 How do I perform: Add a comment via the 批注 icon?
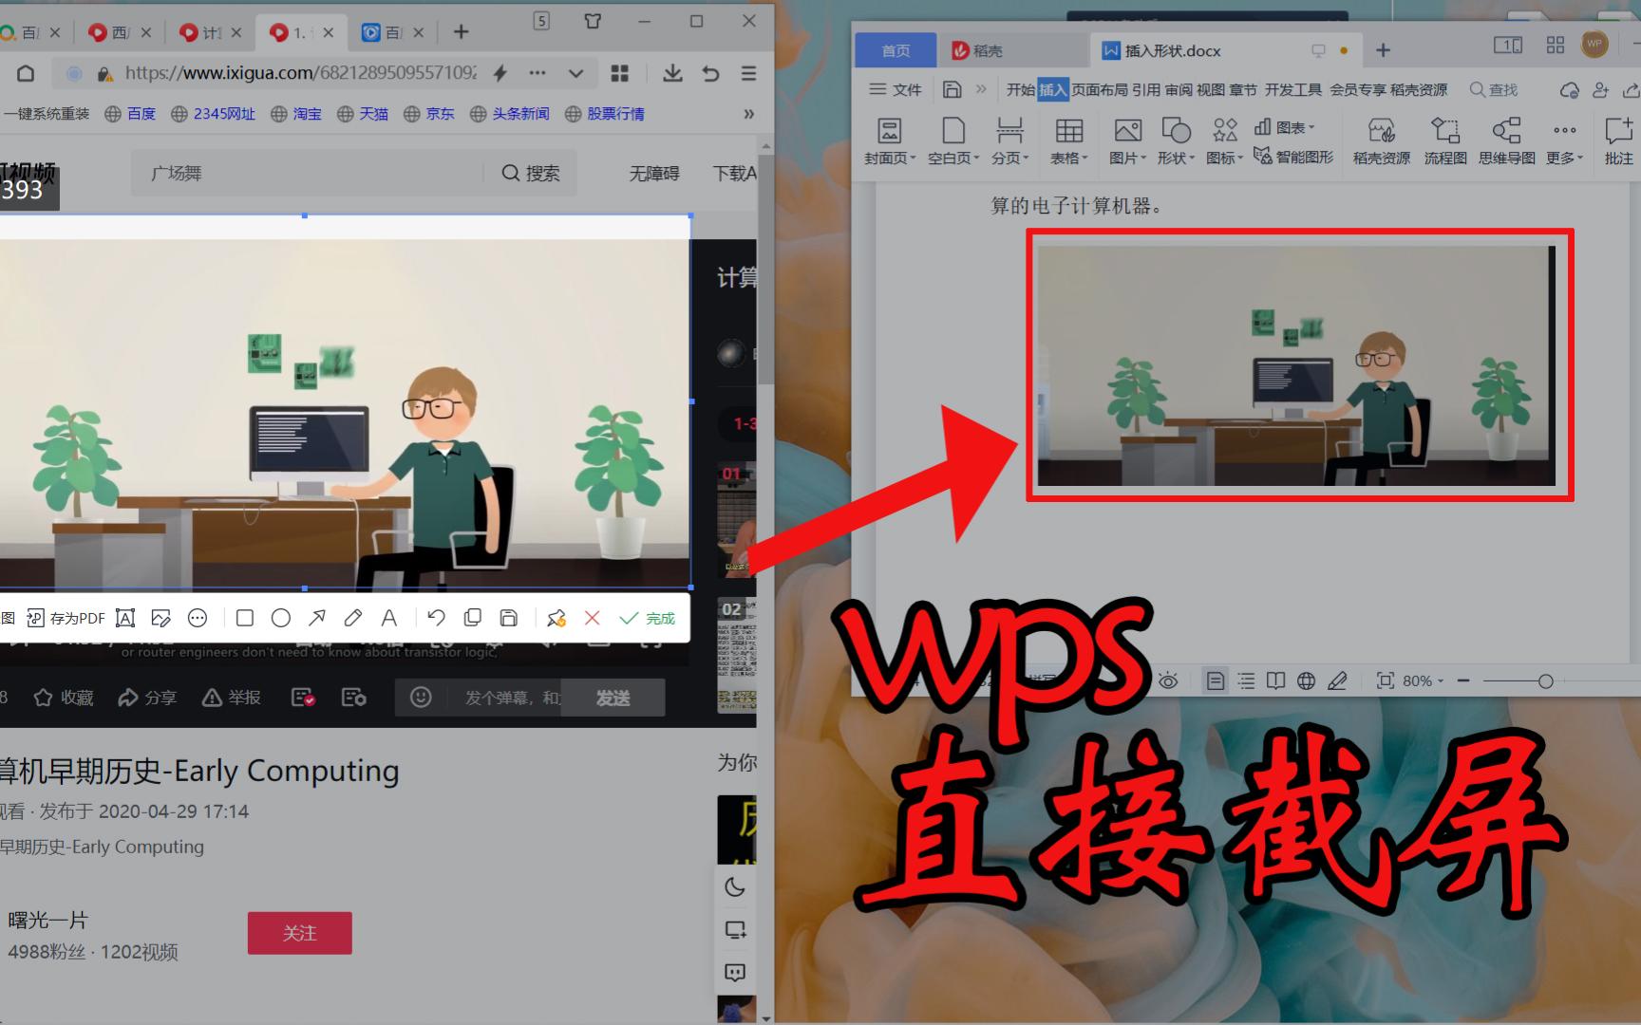point(1618,140)
